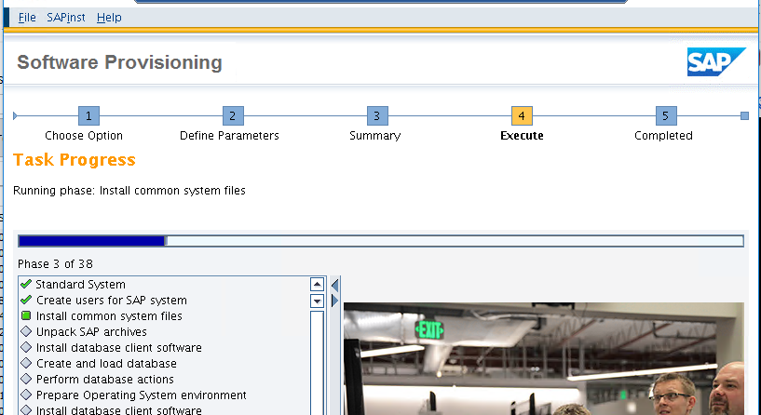Open the Help menu

[x=109, y=18]
